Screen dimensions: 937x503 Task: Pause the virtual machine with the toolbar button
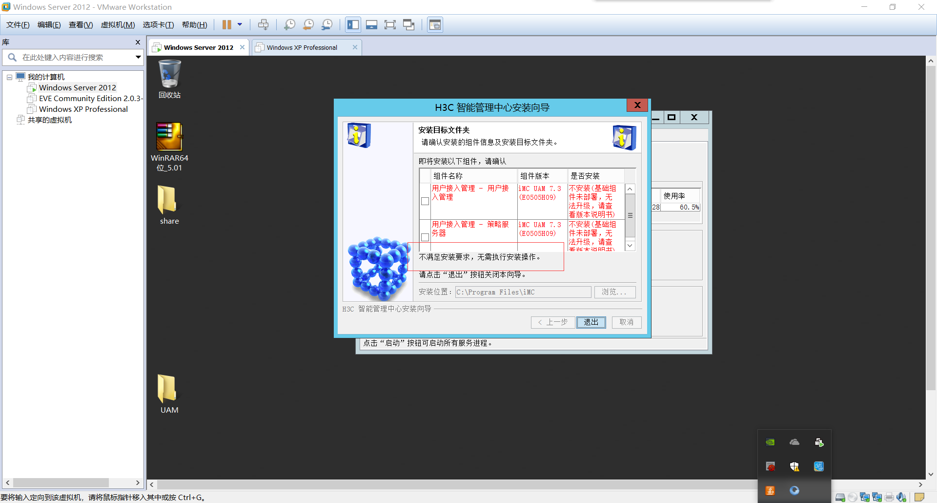(x=227, y=25)
